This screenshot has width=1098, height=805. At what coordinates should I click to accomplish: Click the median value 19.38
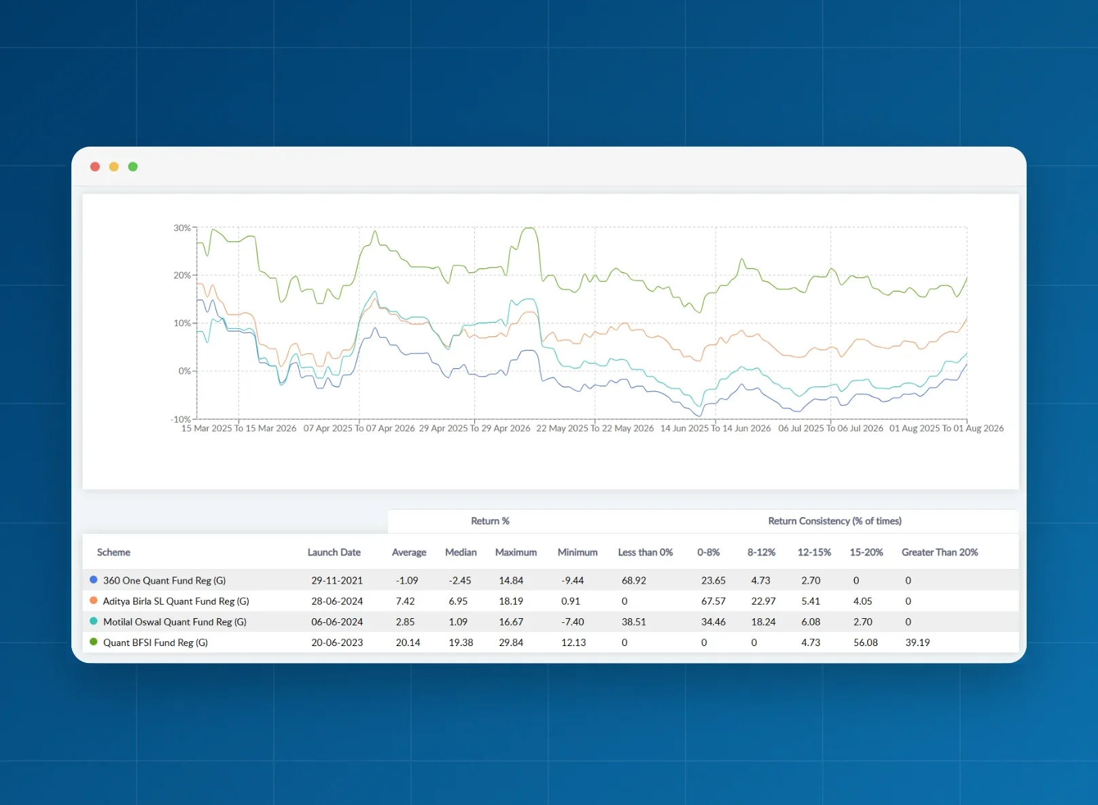pyautogui.click(x=461, y=643)
